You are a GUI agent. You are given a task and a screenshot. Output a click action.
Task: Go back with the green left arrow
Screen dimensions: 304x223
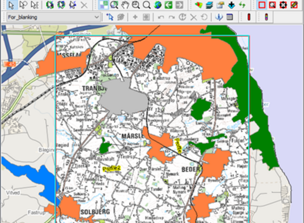pos(168,5)
